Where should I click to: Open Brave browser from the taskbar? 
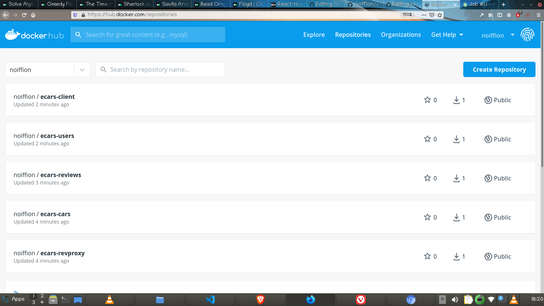coord(260,299)
